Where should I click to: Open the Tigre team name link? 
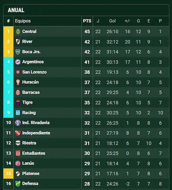(28, 102)
